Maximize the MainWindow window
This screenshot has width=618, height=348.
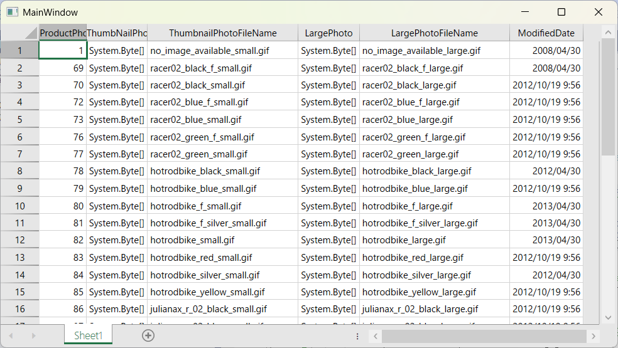(x=561, y=12)
